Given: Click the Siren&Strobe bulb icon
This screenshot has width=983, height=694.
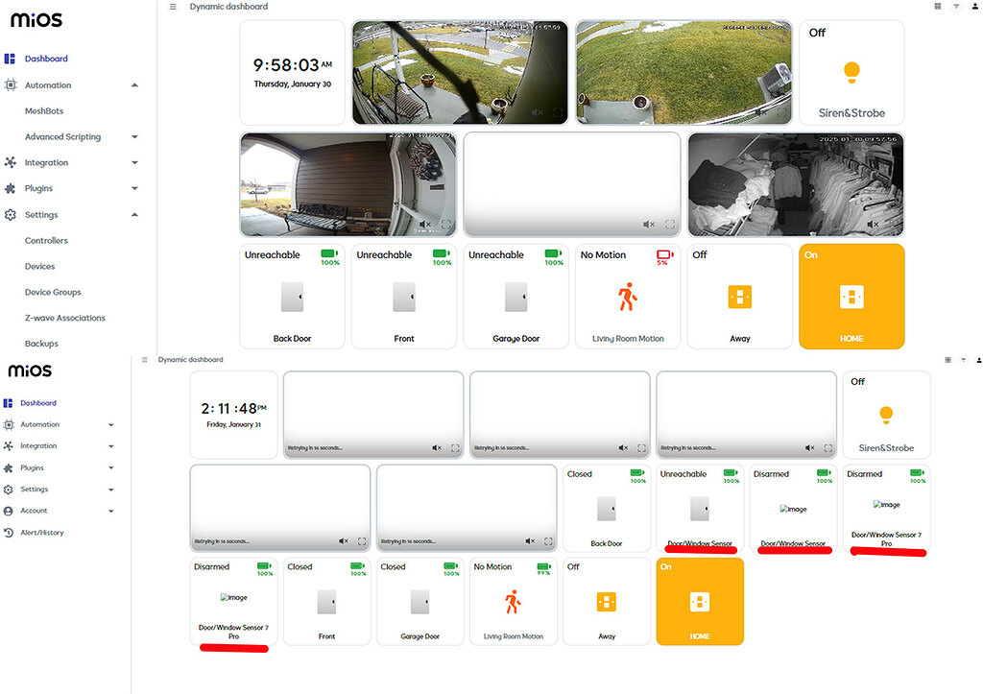Looking at the screenshot, I should [851, 70].
